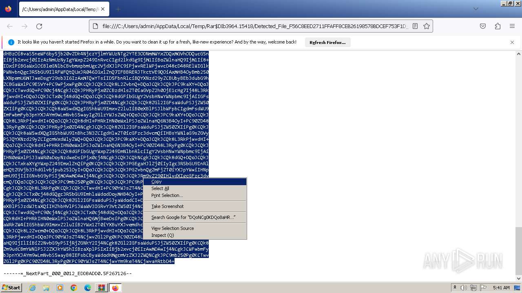
Task: Dismiss the Firefox refresh notification bar
Action: [x=512, y=42]
